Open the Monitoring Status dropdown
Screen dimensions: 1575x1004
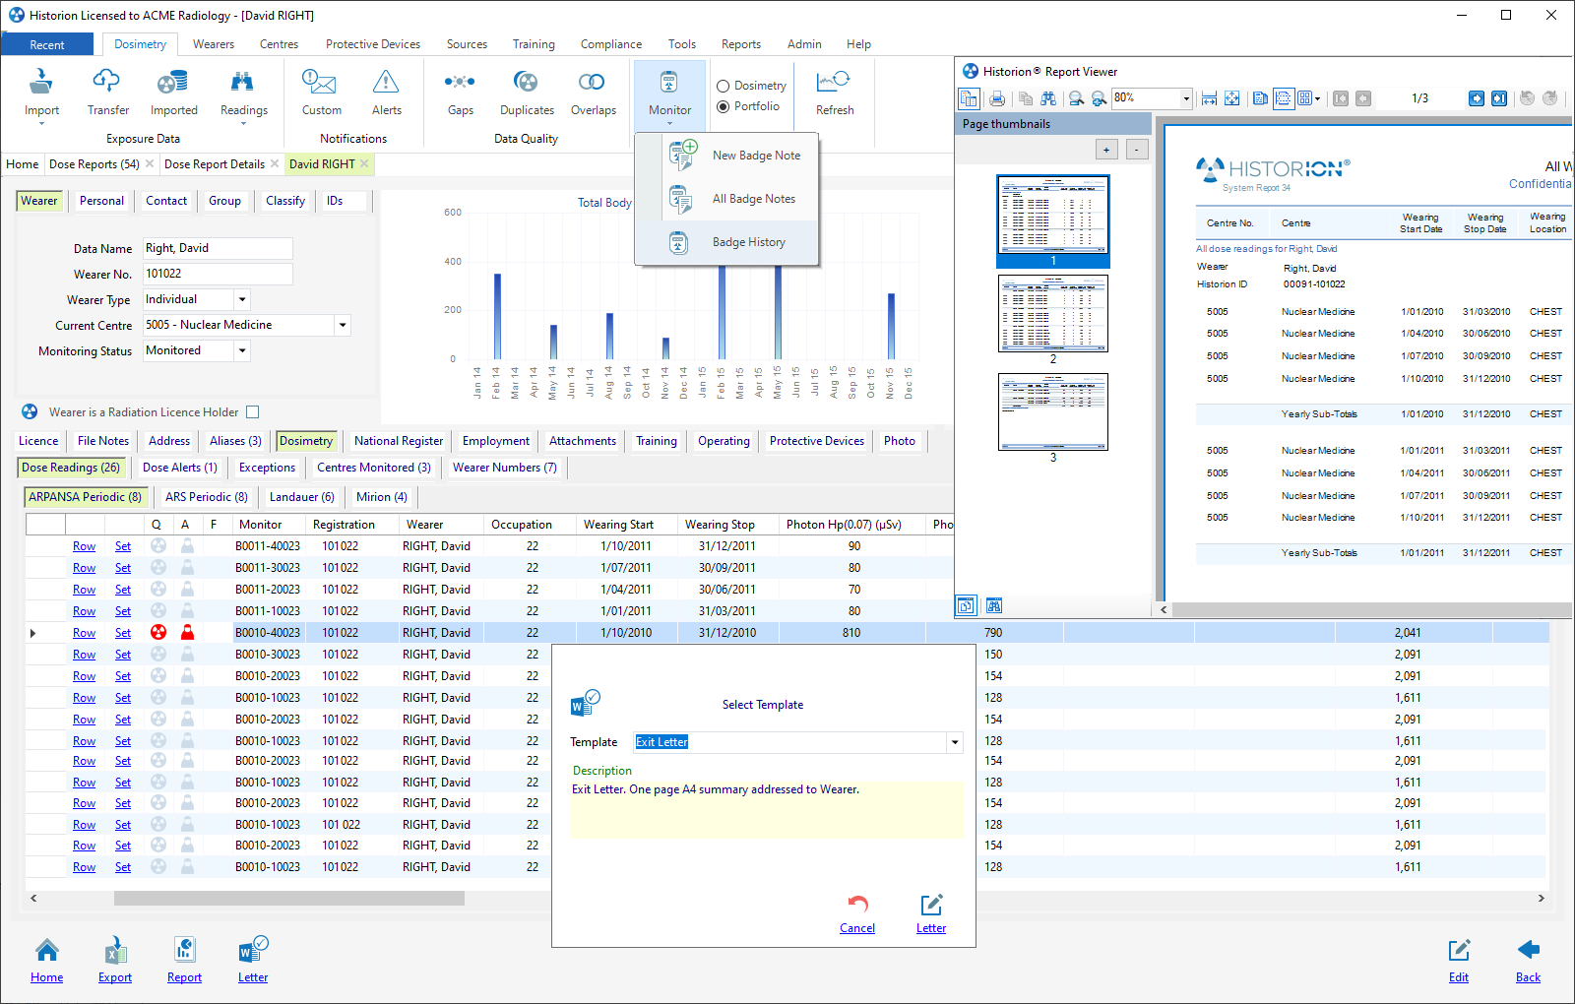click(x=242, y=350)
